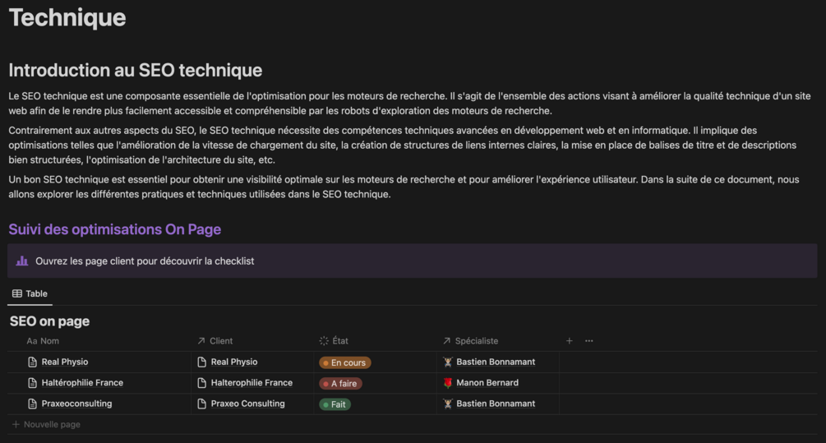The height and width of the screenshot is (443, 826).
Task: Open the Fait status selector
Action: 335,404
